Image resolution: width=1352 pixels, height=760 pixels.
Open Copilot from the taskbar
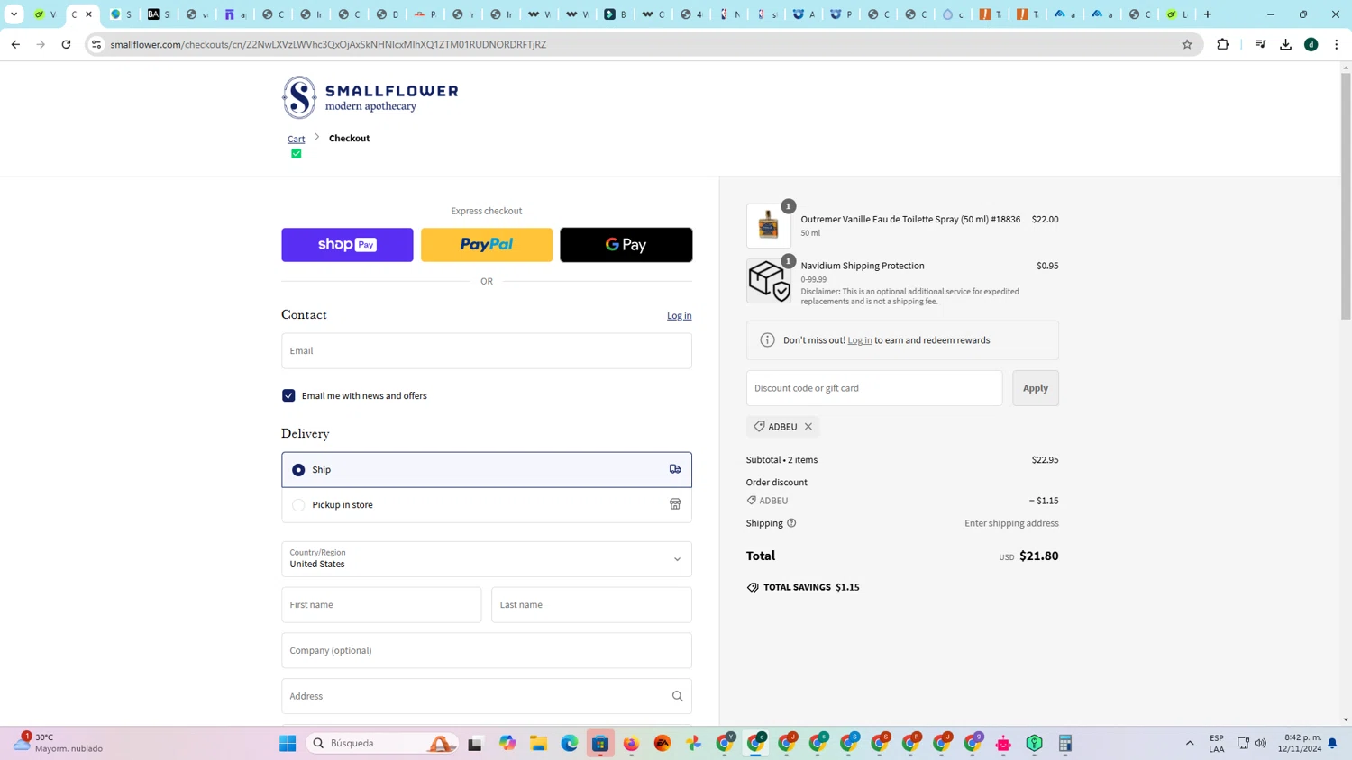pos(507,744)
